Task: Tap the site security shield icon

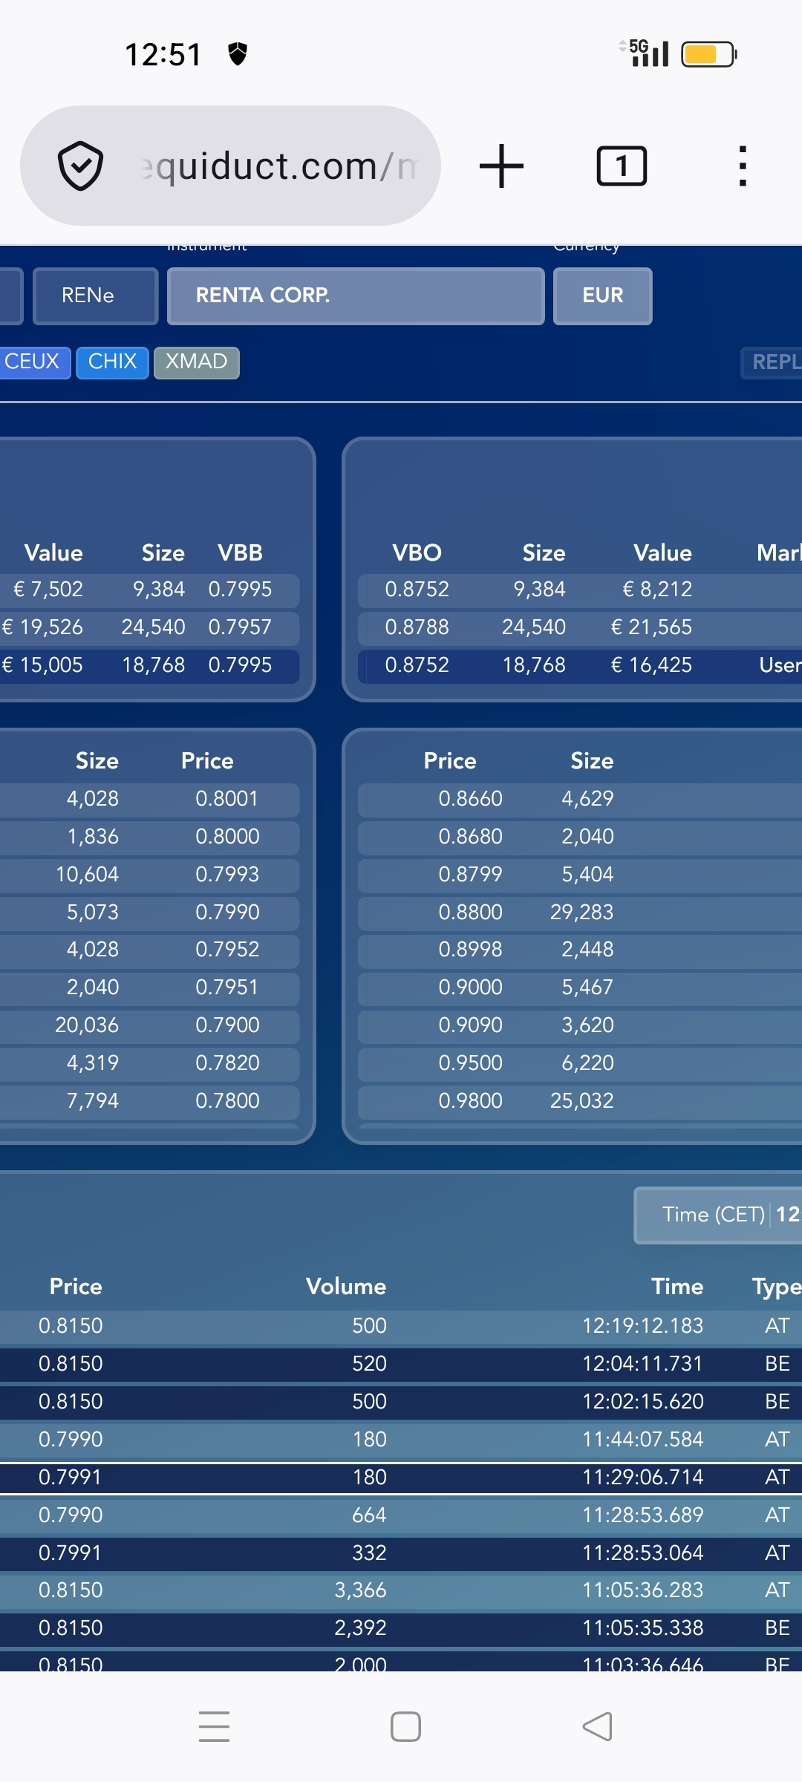Action: [x=80, y=166]
